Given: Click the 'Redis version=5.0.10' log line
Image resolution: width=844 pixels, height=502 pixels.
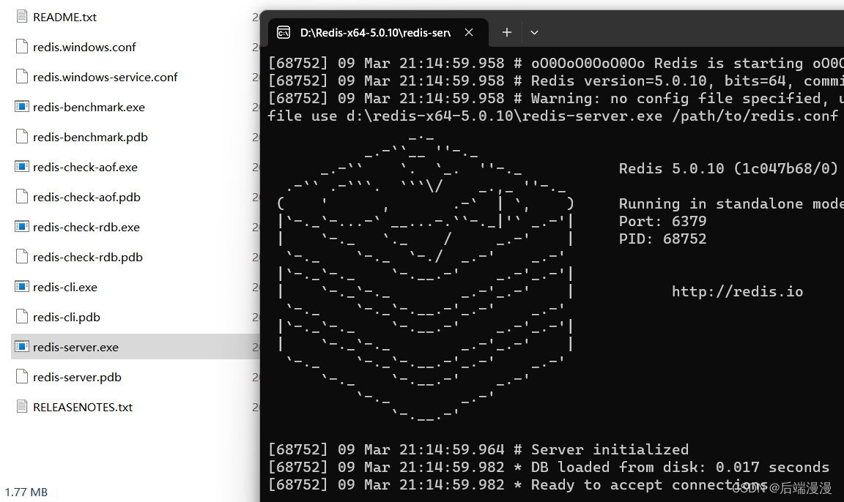Looking at the screenshot, I should pyautogui.click(x=555, y=80).
